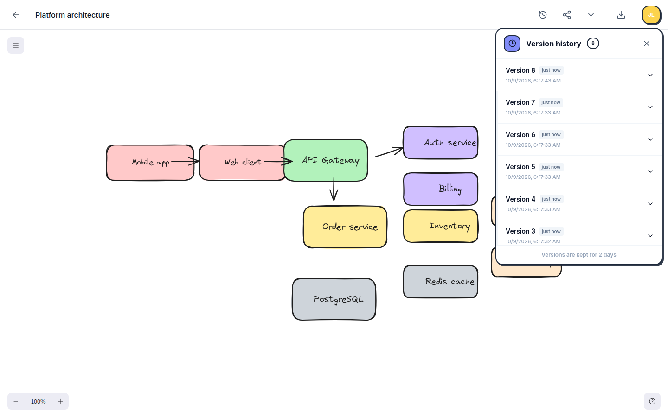
Task: Select the Version 3 entry
Action: (x=579, y=233)
